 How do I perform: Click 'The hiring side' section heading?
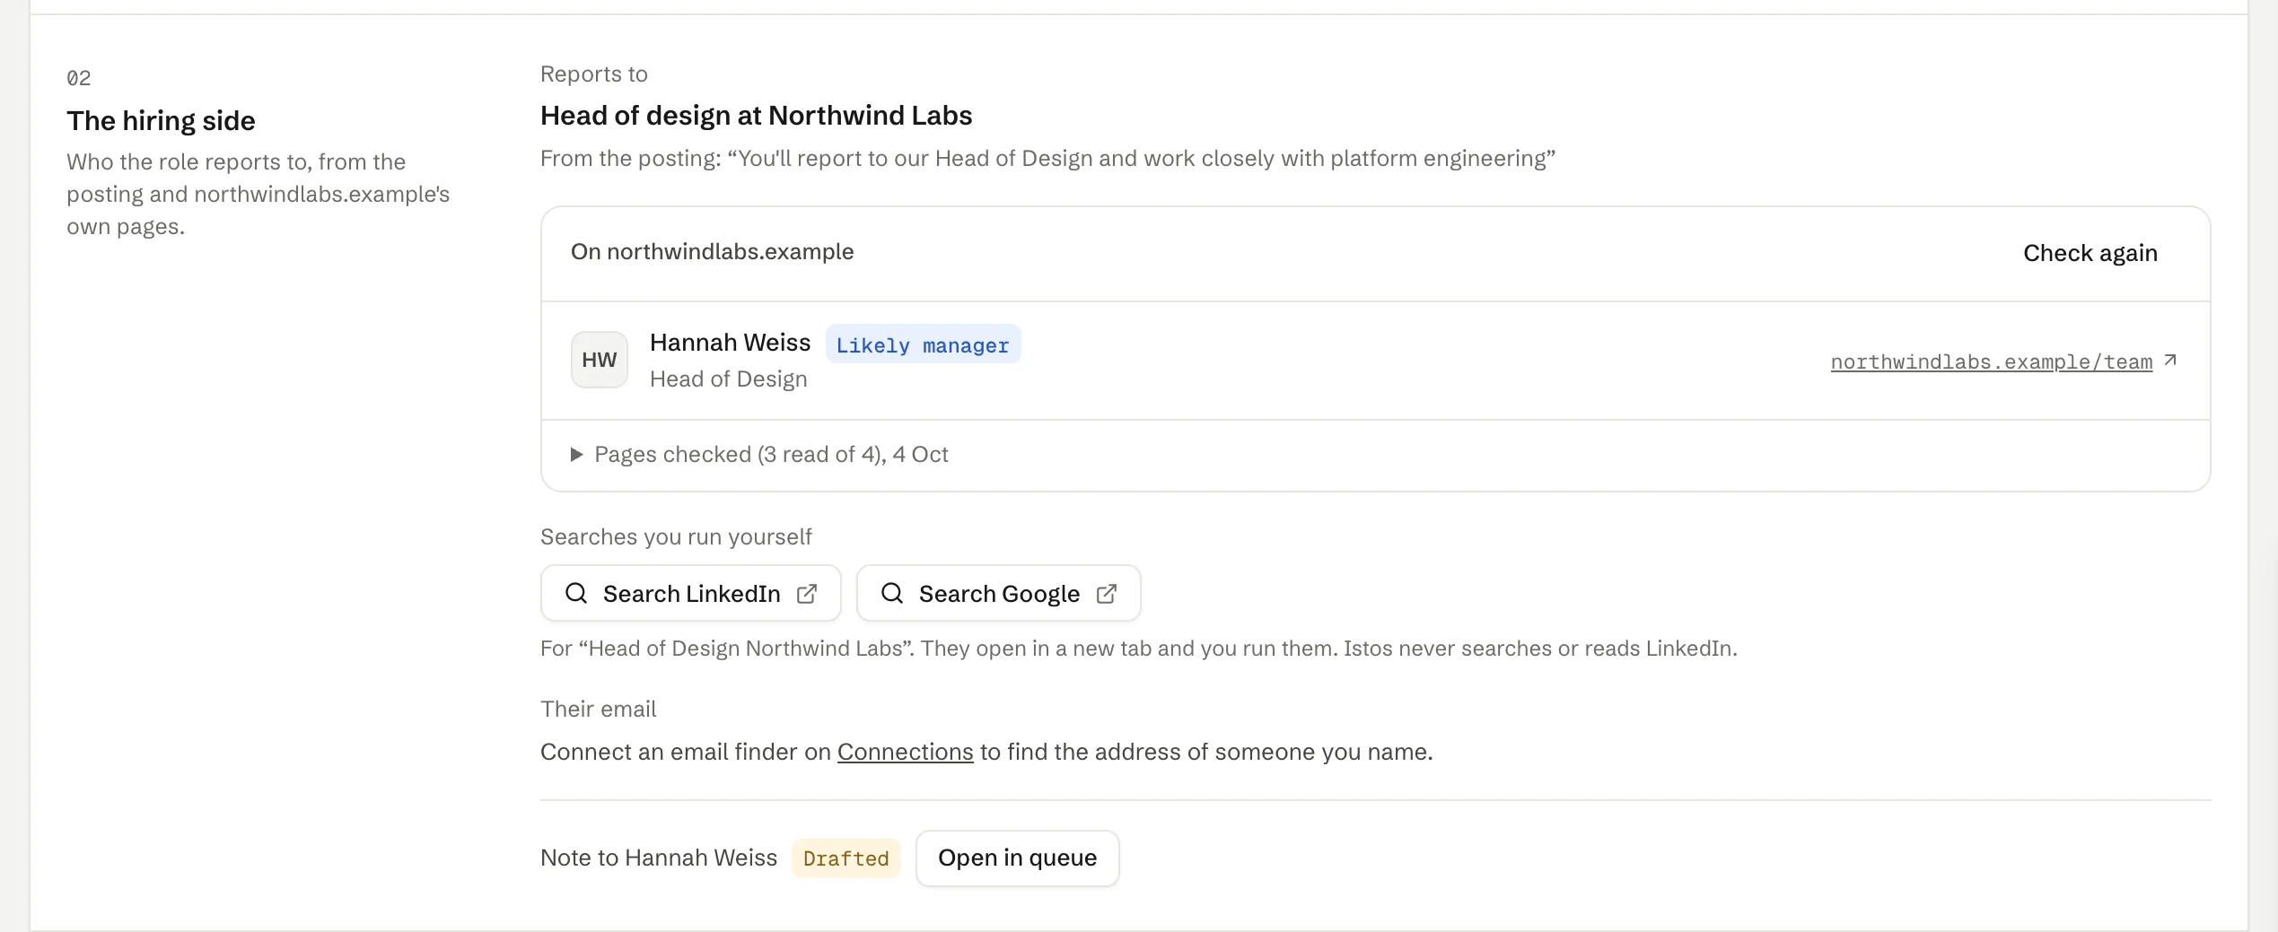161,121
